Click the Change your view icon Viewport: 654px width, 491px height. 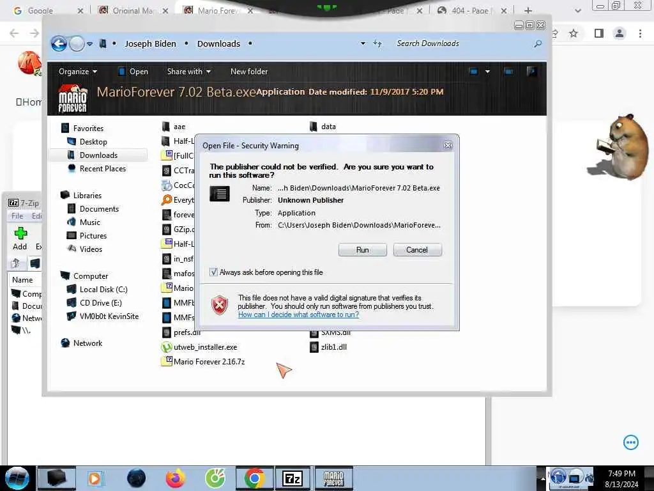tap(474, 72)
